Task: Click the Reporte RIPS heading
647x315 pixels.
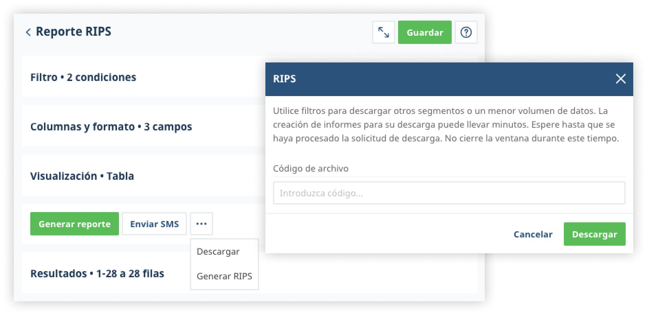Action: pyautogui.click(x=74, y=32)
